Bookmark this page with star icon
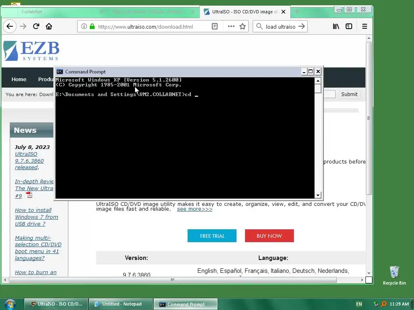Viewport: 414px width, 310px height. (x=243, y=26)
